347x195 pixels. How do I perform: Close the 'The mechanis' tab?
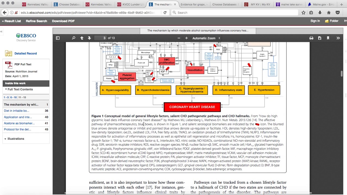pyautogui.click(x=175, y=5)
